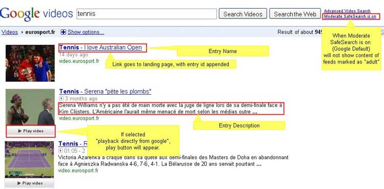Click the eurosport.fr breadcrumb text
The width and height of the screenshot is (384, 189).
pos(40,32)
